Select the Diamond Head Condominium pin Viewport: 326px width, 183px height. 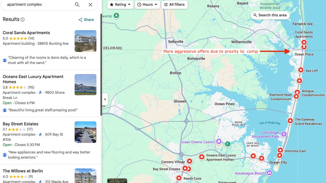click(x=296, y=96)
